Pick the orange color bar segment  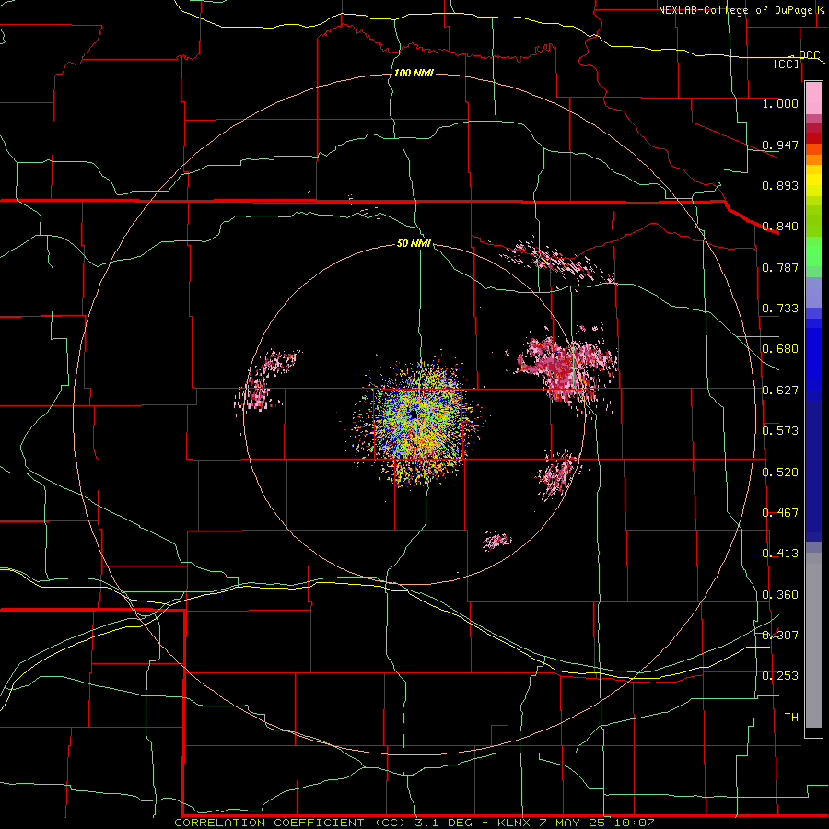813,159
